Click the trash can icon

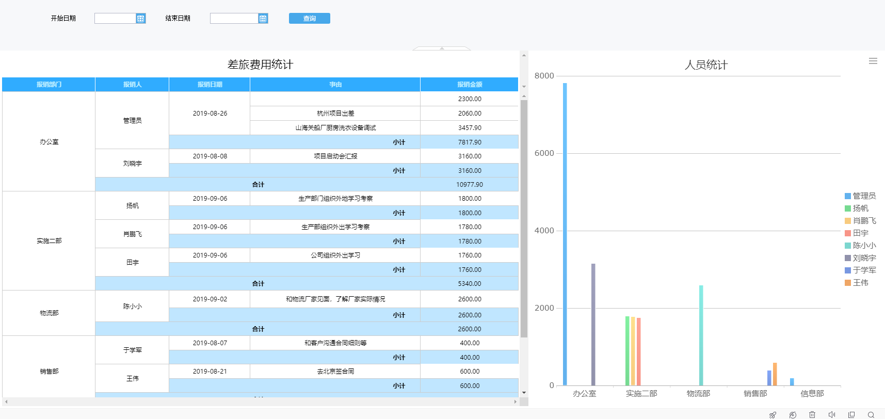[x=812, y=415]
